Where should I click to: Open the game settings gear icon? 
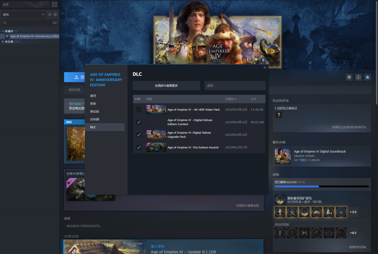click(x=349, y=77)
